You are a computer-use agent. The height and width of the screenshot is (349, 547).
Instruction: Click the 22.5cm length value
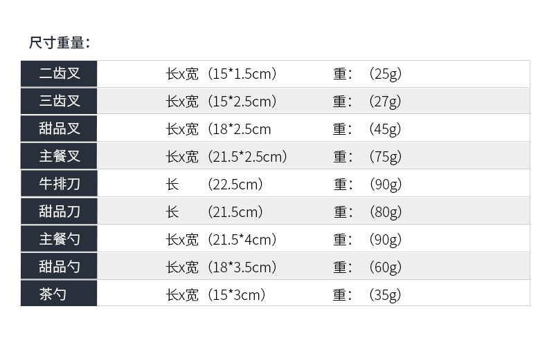click(235, 185)
